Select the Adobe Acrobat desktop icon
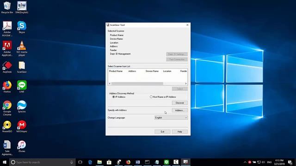The width and height of the screenshot is (296, 166). coord(7,29)
